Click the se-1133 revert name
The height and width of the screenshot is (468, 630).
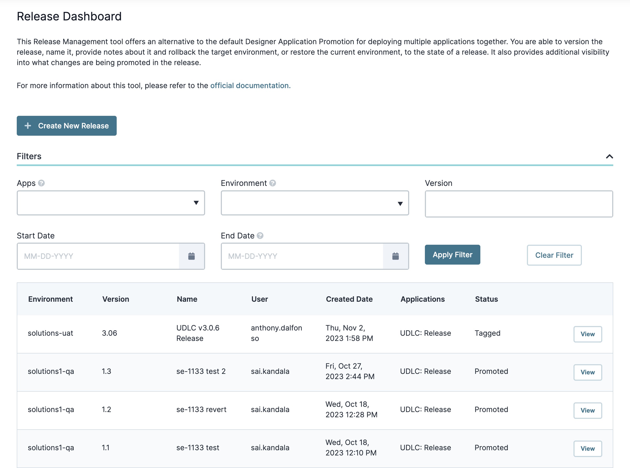pos(201,410)
